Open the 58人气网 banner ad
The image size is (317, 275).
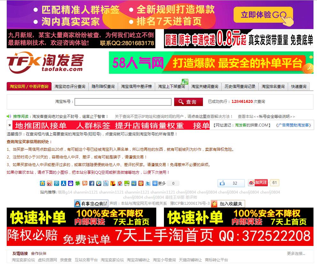click(x=211, y=63)
